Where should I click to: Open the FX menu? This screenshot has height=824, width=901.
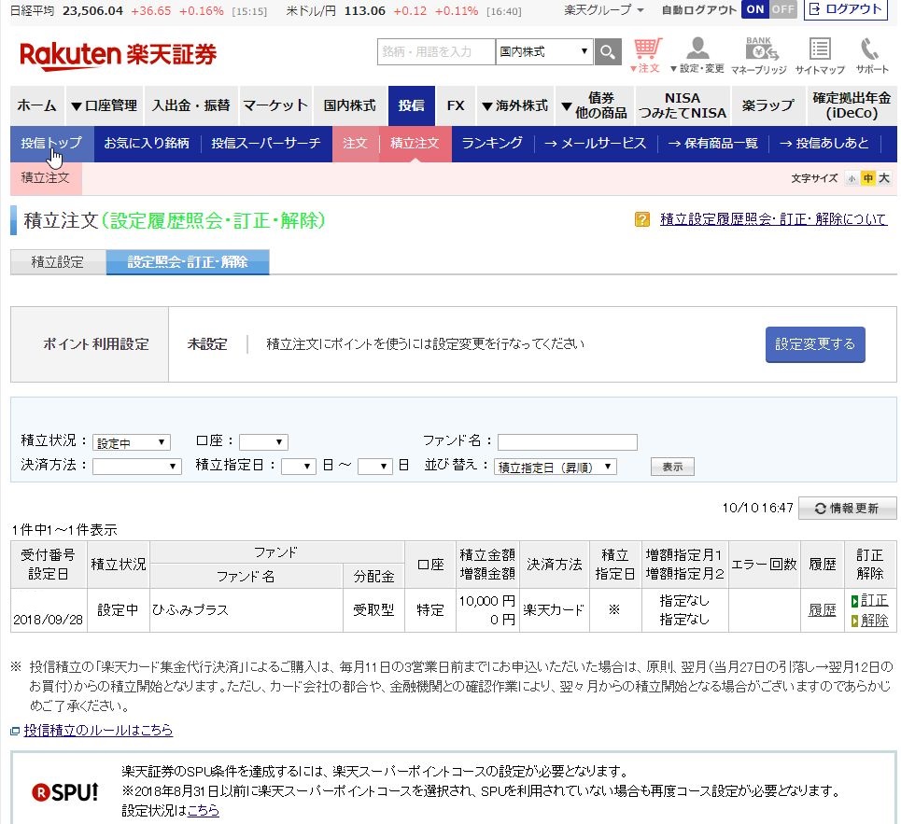456,105
